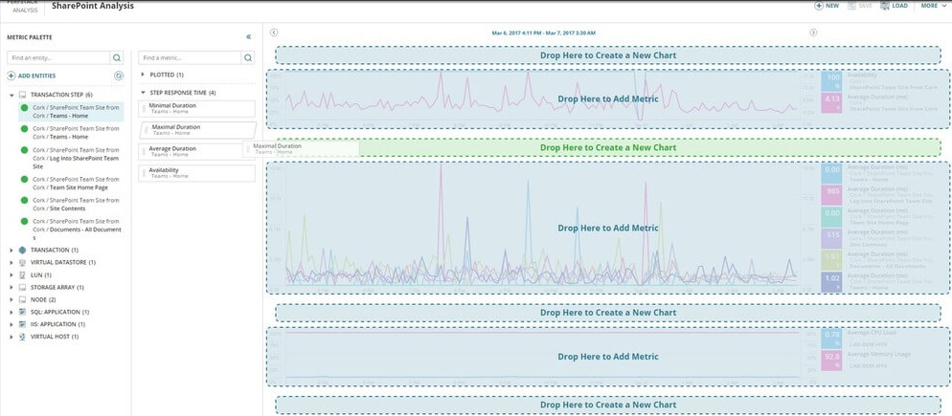Image resolution: width=952 pixels, height=416 pixels.
Task: Go to next time range arrow
Action: pyautogui.click(x=813, y=33)
